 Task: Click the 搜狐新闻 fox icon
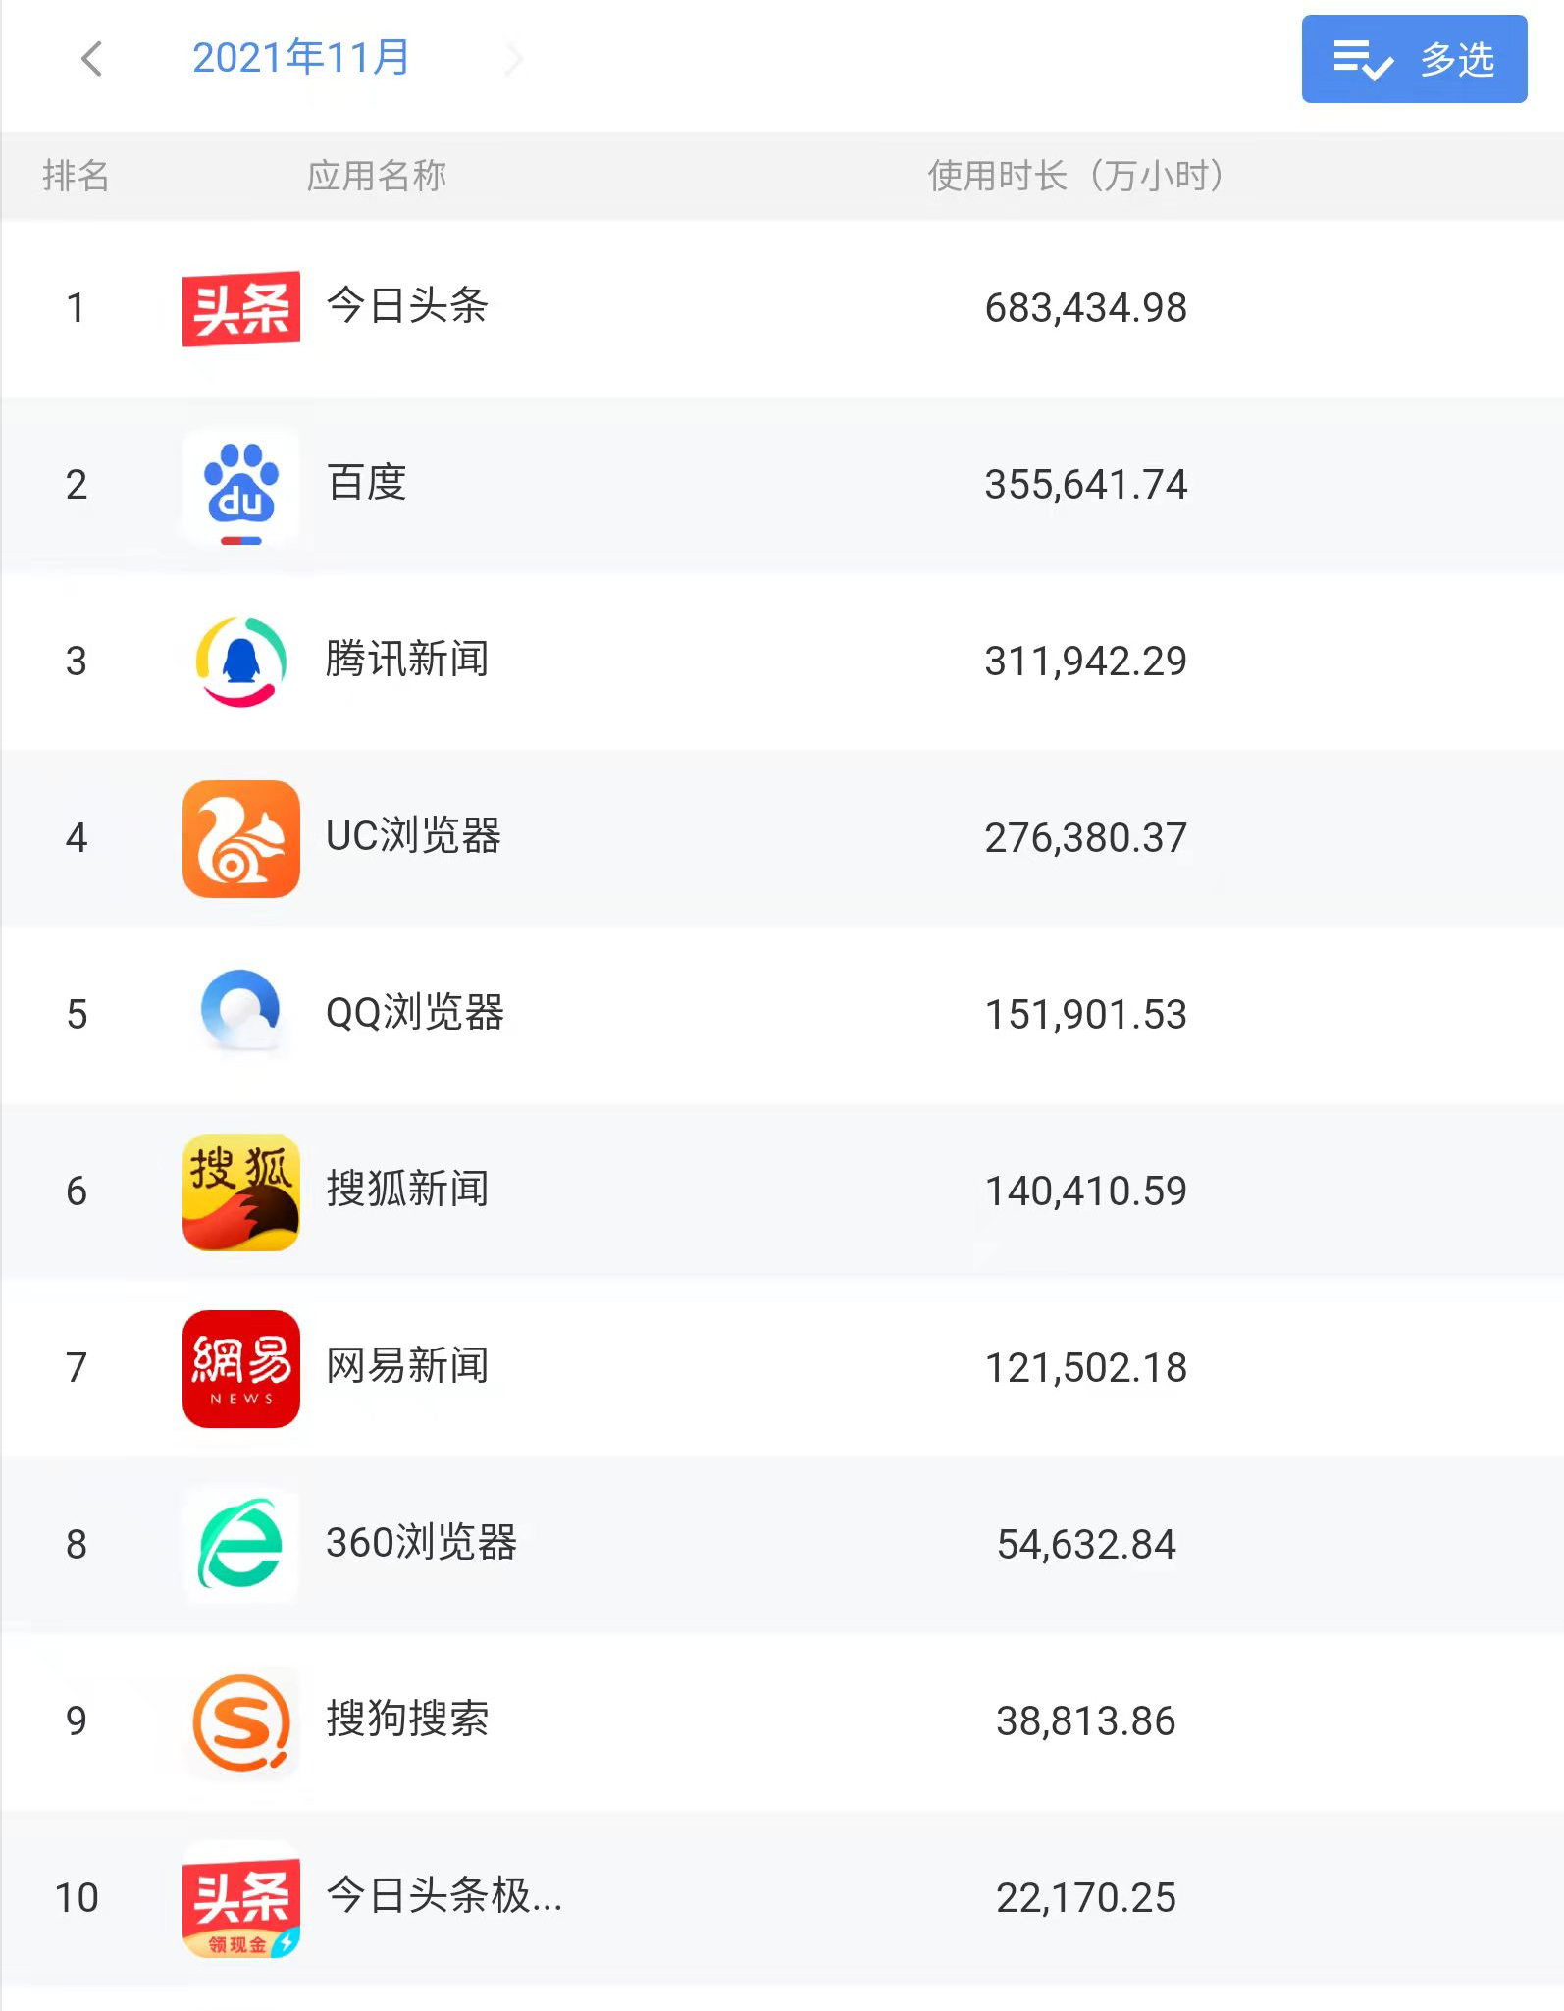tap(241, 1192)
